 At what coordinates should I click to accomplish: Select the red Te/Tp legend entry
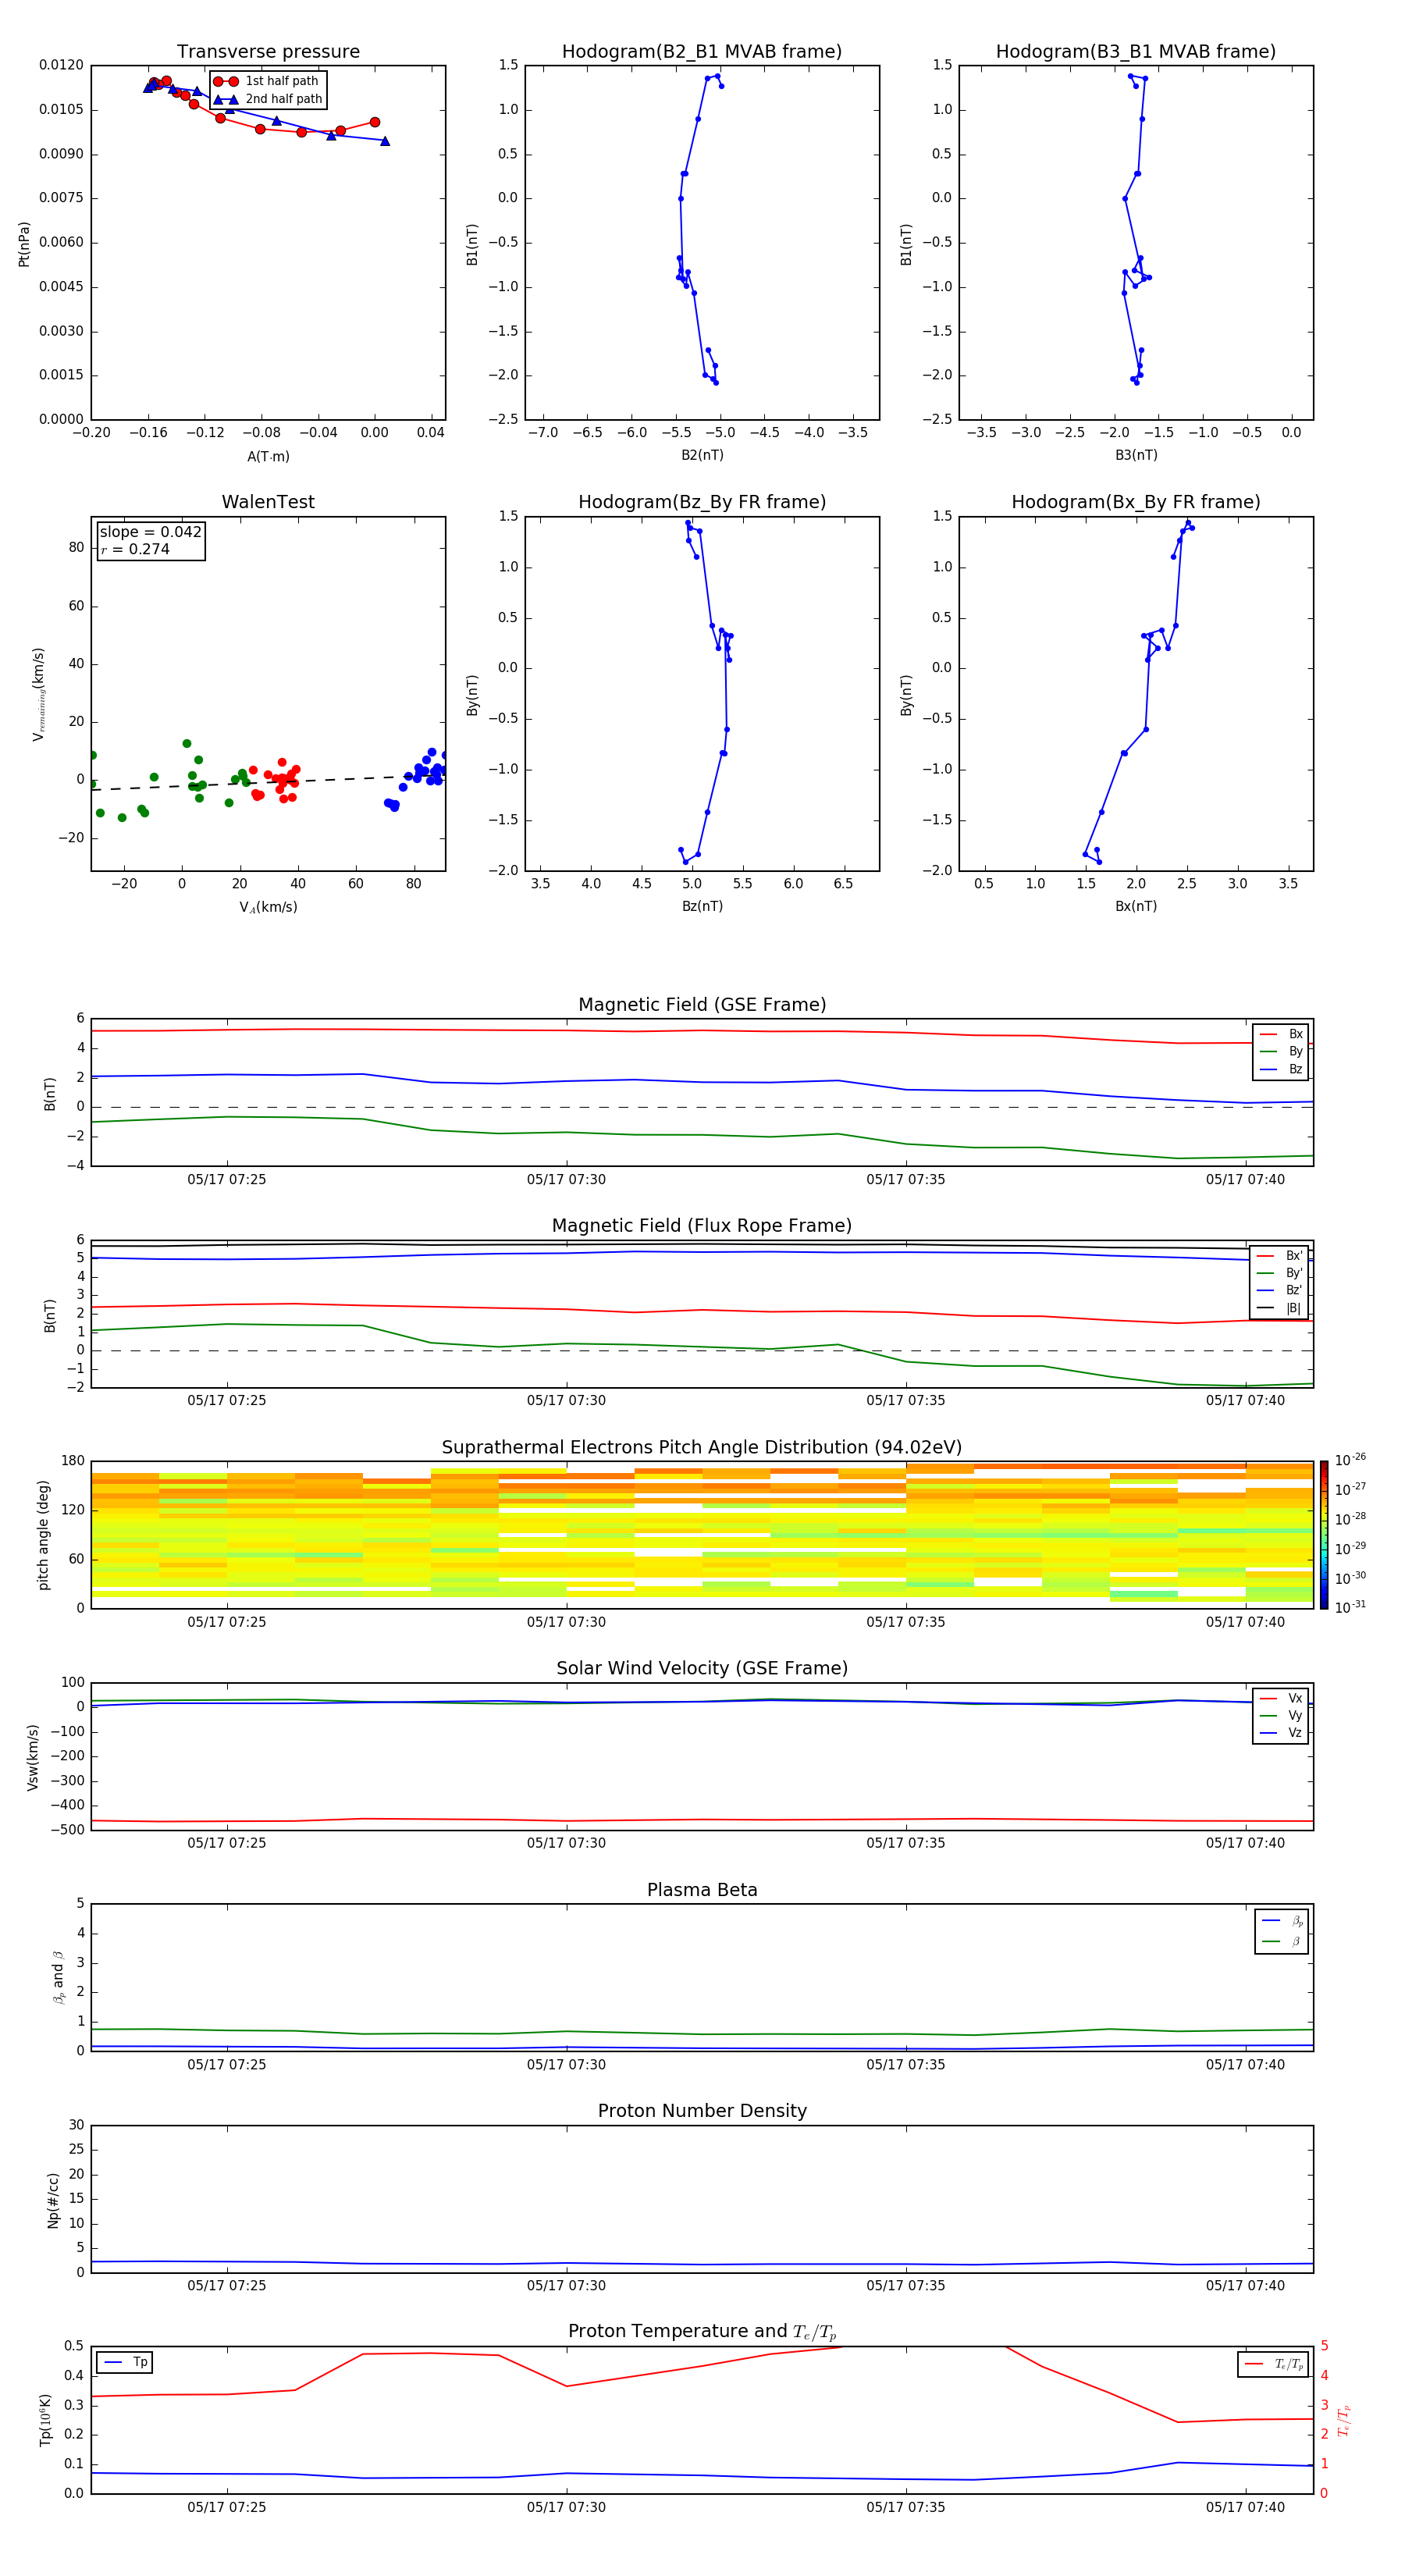[1274, 2364]
